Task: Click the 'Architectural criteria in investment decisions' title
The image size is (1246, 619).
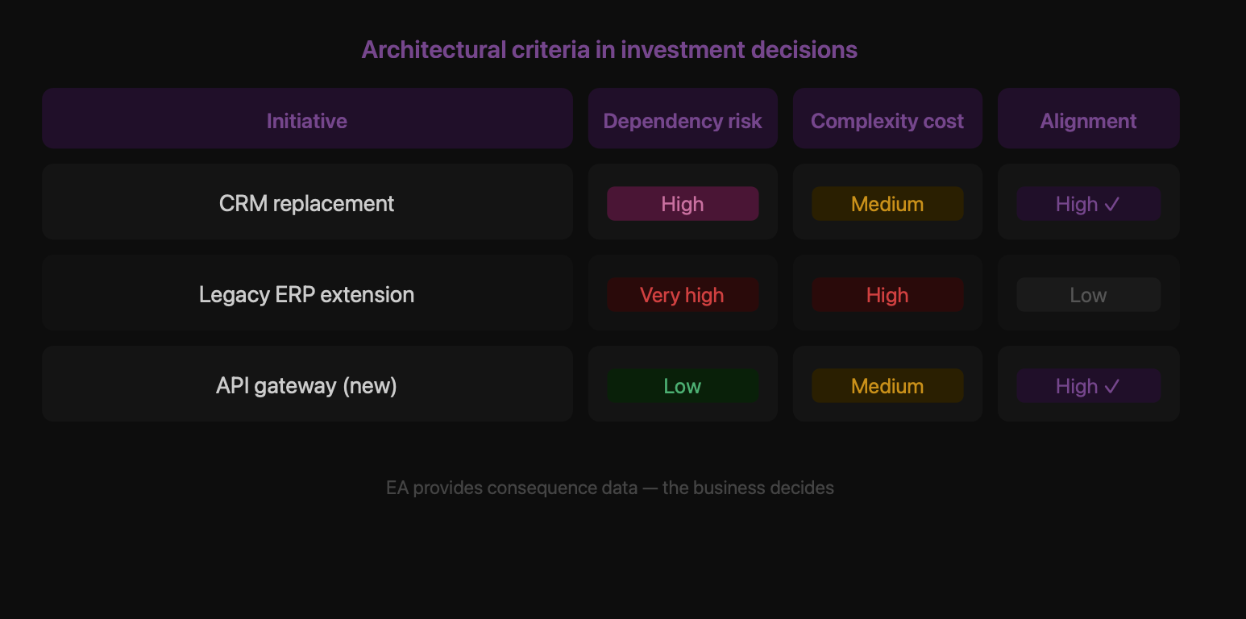Action: 609,50
